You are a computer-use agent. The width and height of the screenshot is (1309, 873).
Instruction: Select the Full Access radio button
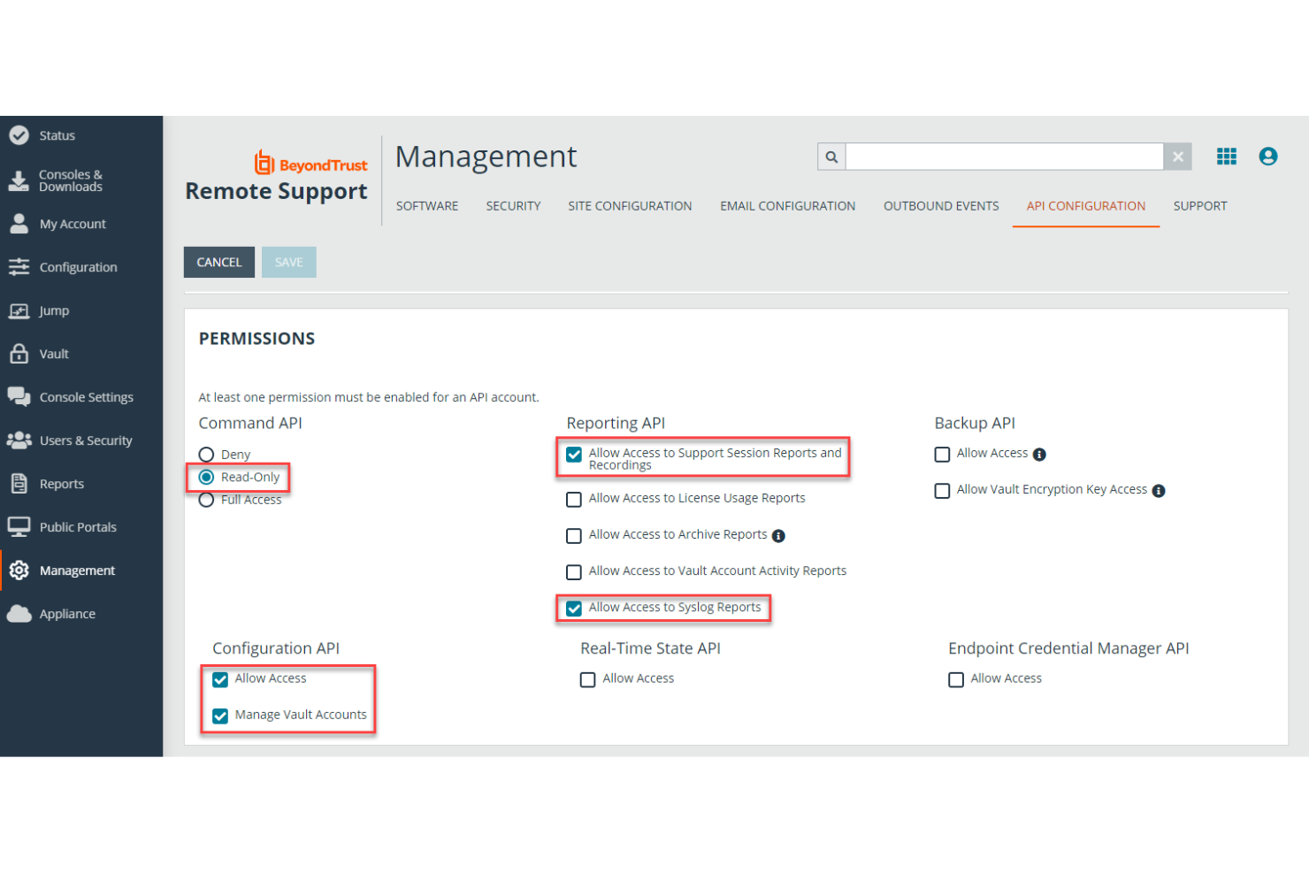(206, 501)
